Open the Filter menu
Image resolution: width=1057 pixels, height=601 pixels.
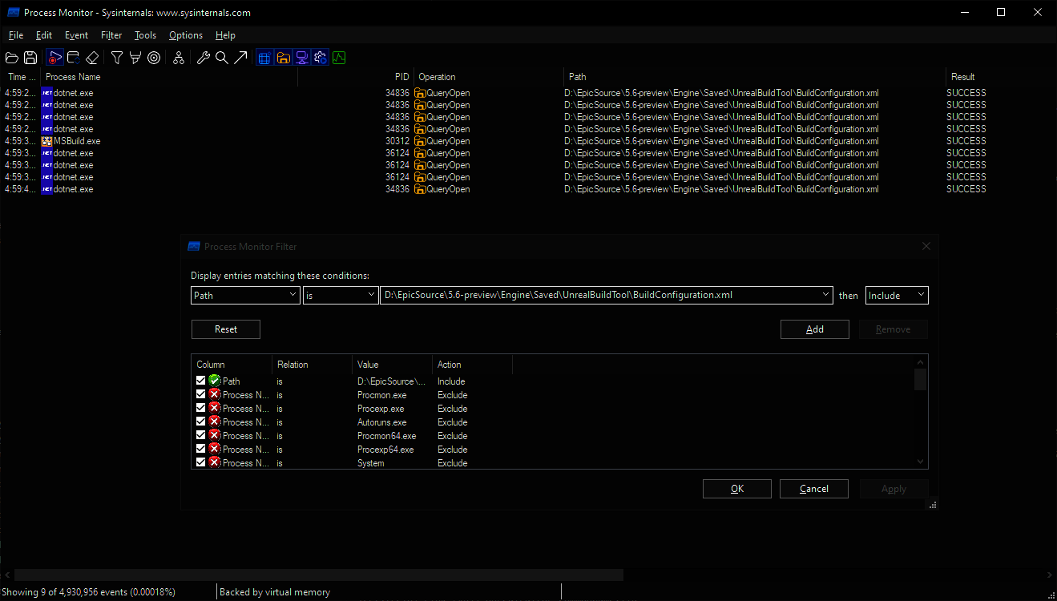[x=111, y=35]
